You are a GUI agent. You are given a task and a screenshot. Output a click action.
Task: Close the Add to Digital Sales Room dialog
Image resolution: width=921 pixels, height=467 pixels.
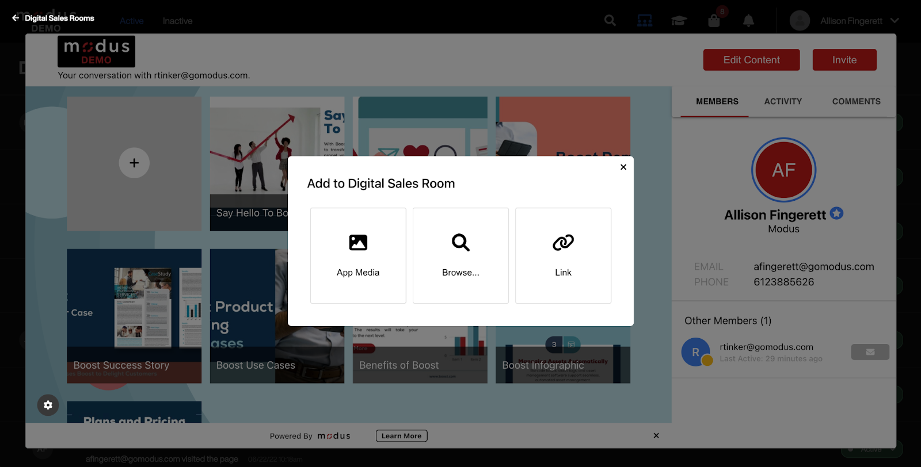coord(623,167)
